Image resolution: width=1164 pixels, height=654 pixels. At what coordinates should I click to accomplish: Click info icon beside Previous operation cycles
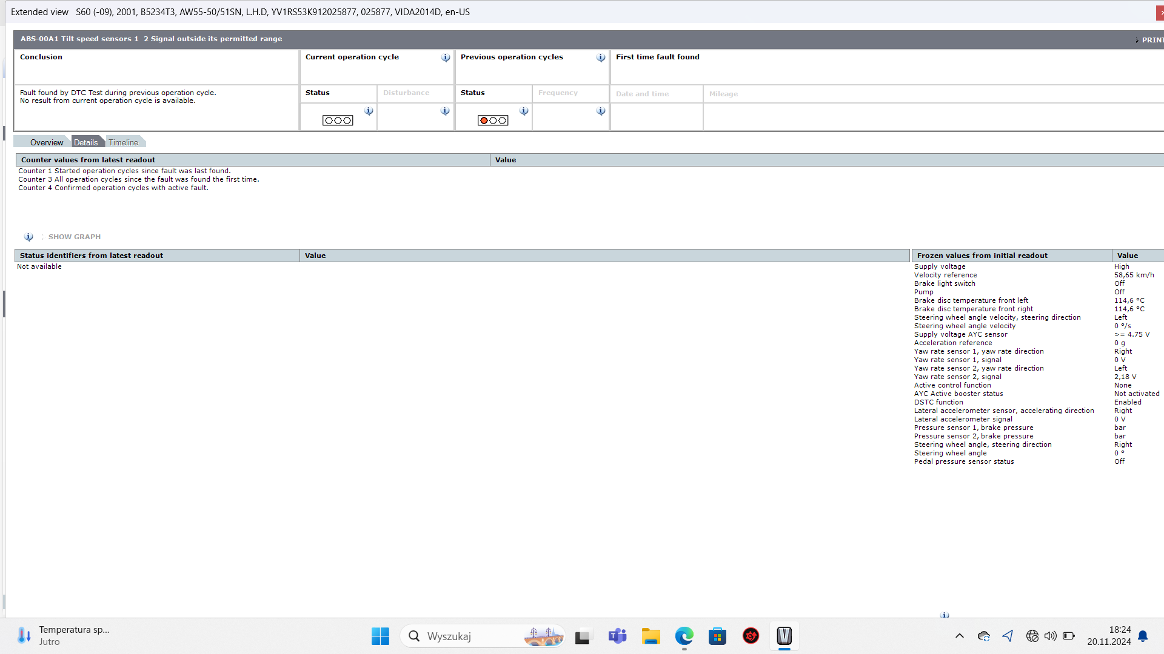pyautogui.click(x=601, y=58)
